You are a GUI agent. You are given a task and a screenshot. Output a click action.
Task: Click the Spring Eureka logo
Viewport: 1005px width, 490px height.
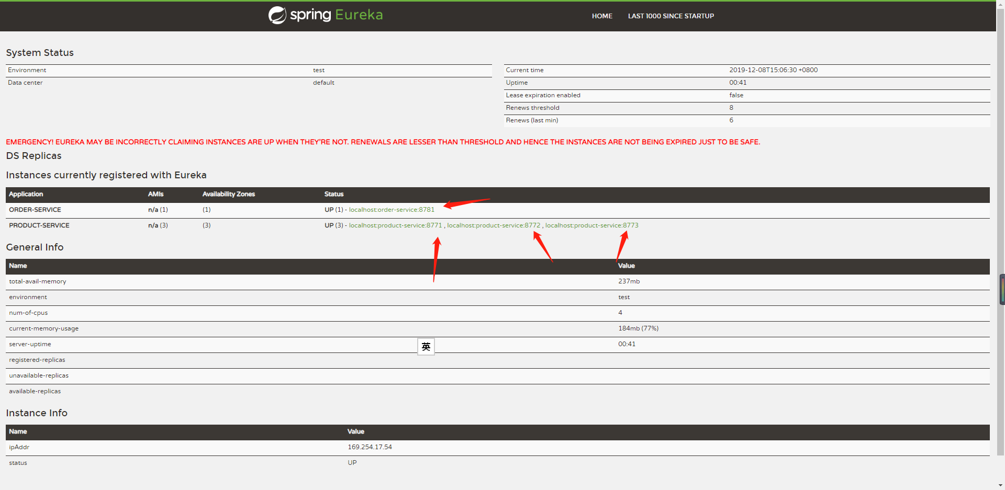(326, 15)
